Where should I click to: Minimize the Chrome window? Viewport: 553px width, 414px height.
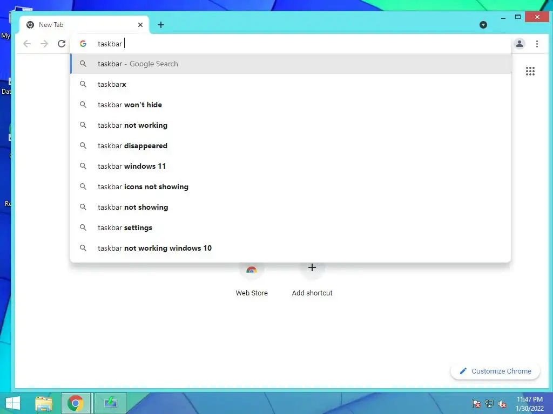click(x=503, y=17)
